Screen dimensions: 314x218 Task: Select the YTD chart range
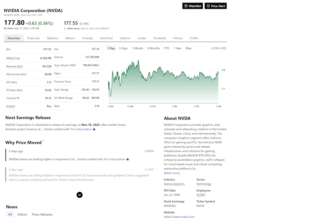(x=167, y=48)
